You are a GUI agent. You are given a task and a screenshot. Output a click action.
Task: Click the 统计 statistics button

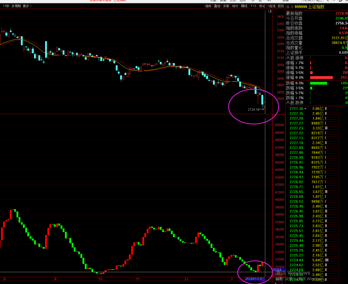point(235,6)
